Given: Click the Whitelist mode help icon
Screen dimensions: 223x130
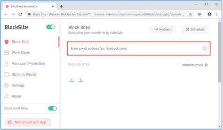Looking at the screenshot, I should [206, 65].
